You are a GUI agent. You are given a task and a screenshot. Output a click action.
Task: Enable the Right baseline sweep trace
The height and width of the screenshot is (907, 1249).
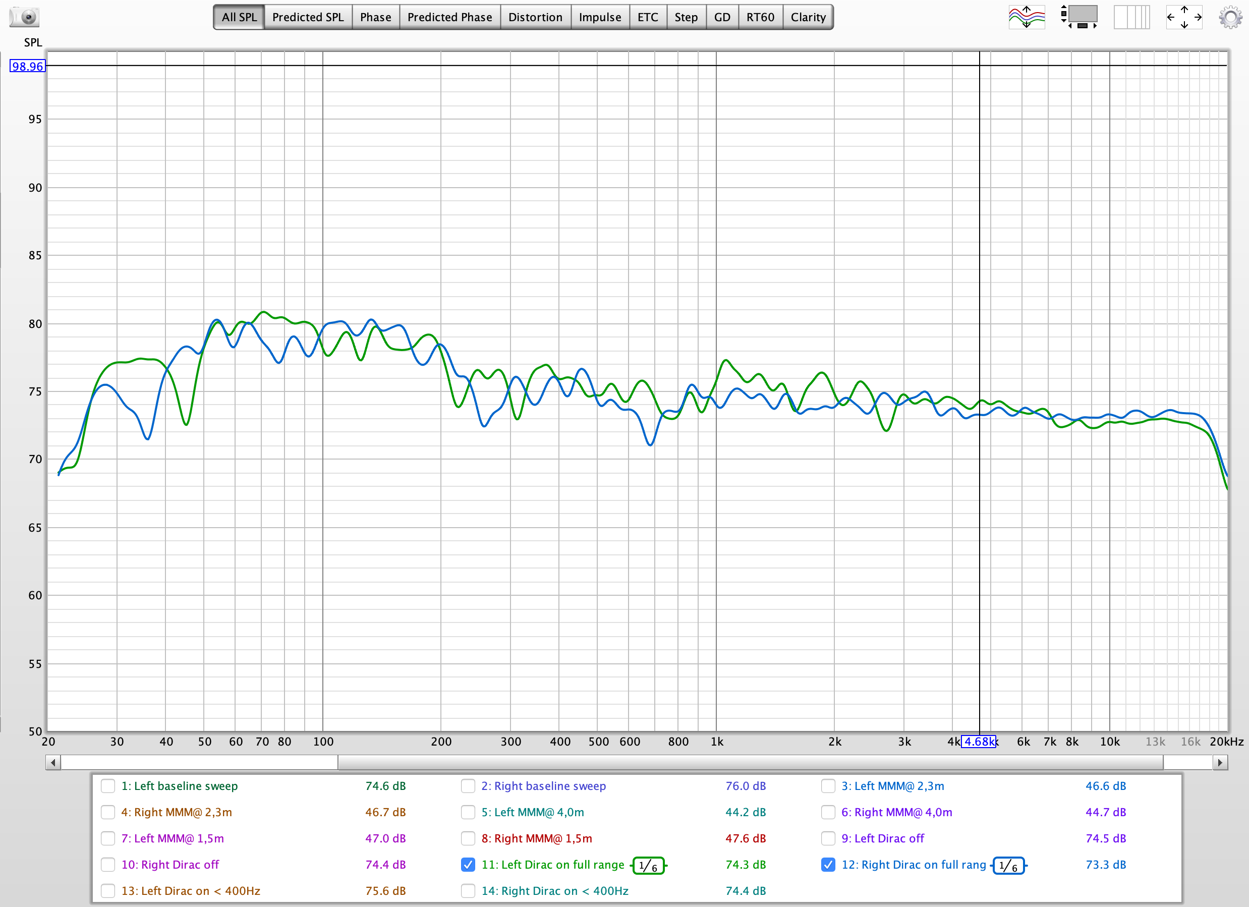pos(468,786)
